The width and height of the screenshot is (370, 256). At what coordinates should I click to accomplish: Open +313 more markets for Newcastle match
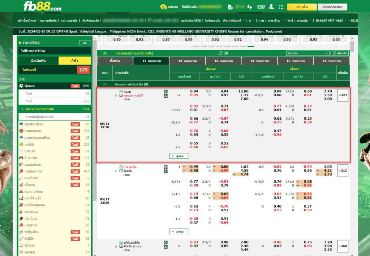pyautogui.click(x=343, y=171)
